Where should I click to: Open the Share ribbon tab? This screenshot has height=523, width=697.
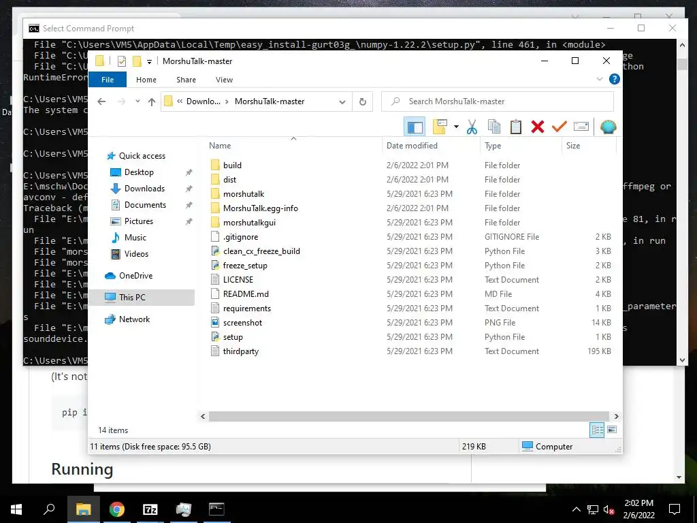click(186, 80)
